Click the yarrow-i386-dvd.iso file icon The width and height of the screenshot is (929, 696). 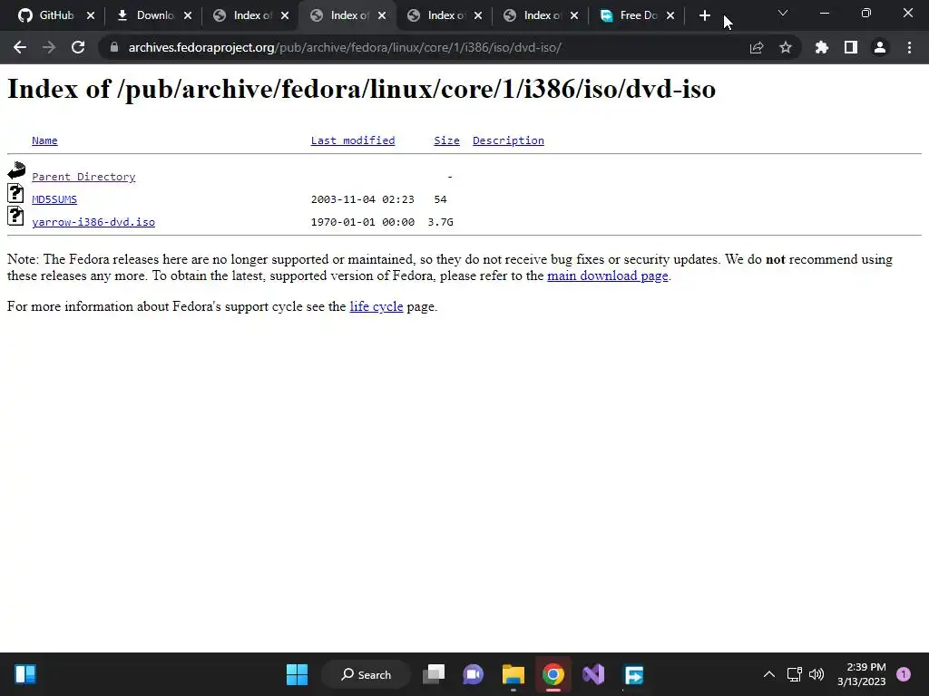15,216
